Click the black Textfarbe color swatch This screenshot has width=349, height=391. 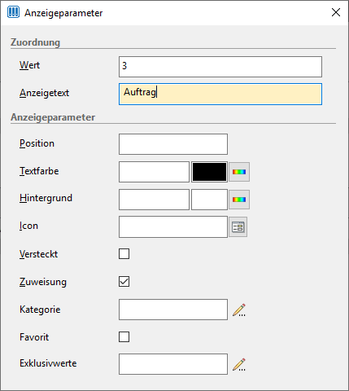[209, 172]
